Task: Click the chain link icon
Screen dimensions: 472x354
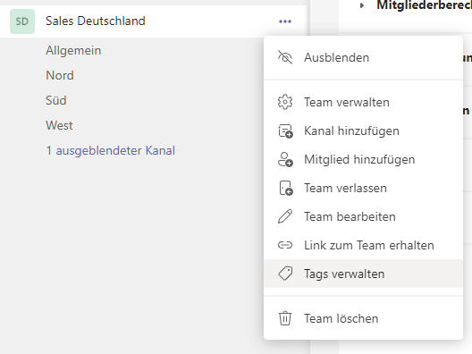Action: [285, 245]
